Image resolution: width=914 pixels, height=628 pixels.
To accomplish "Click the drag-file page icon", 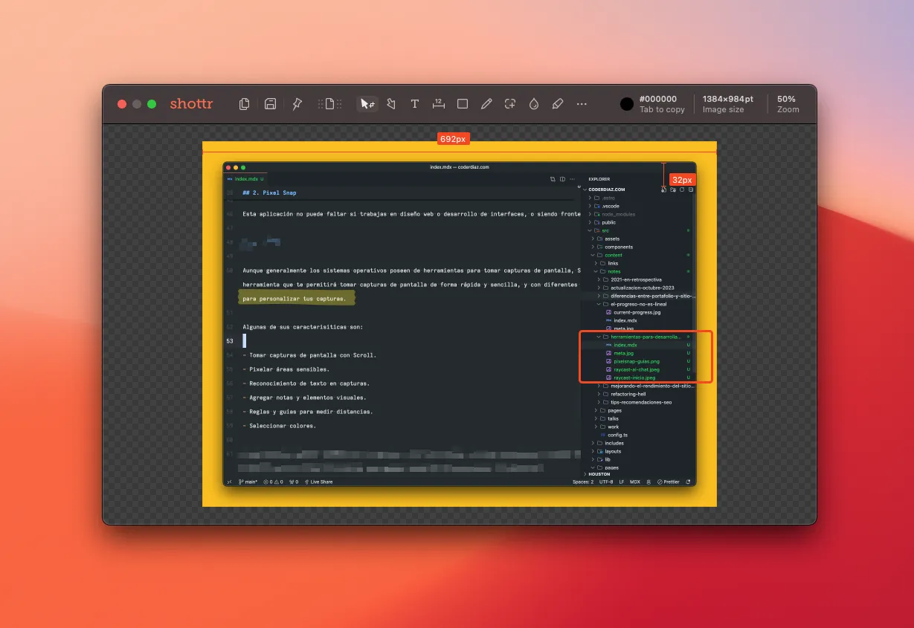I will (330, 104).
